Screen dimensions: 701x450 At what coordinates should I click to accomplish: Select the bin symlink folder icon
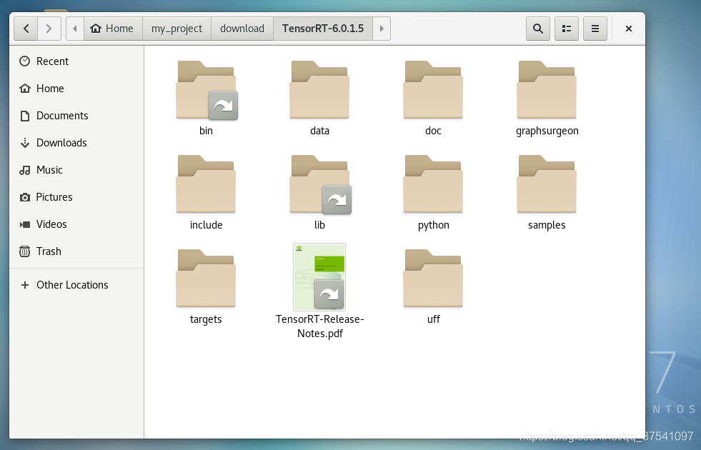pyautogui.click(x=206, y=90)
